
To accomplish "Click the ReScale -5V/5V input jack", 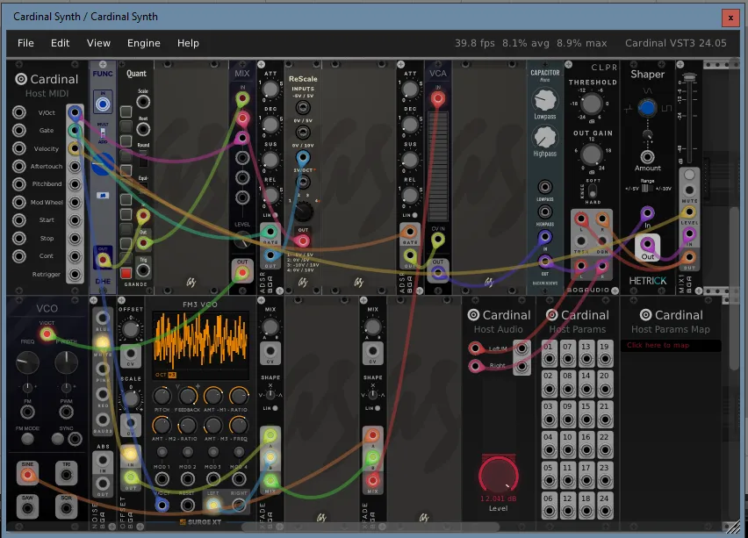I will [302, 107].
